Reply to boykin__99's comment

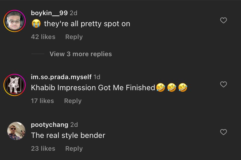(x=74, y=37)
